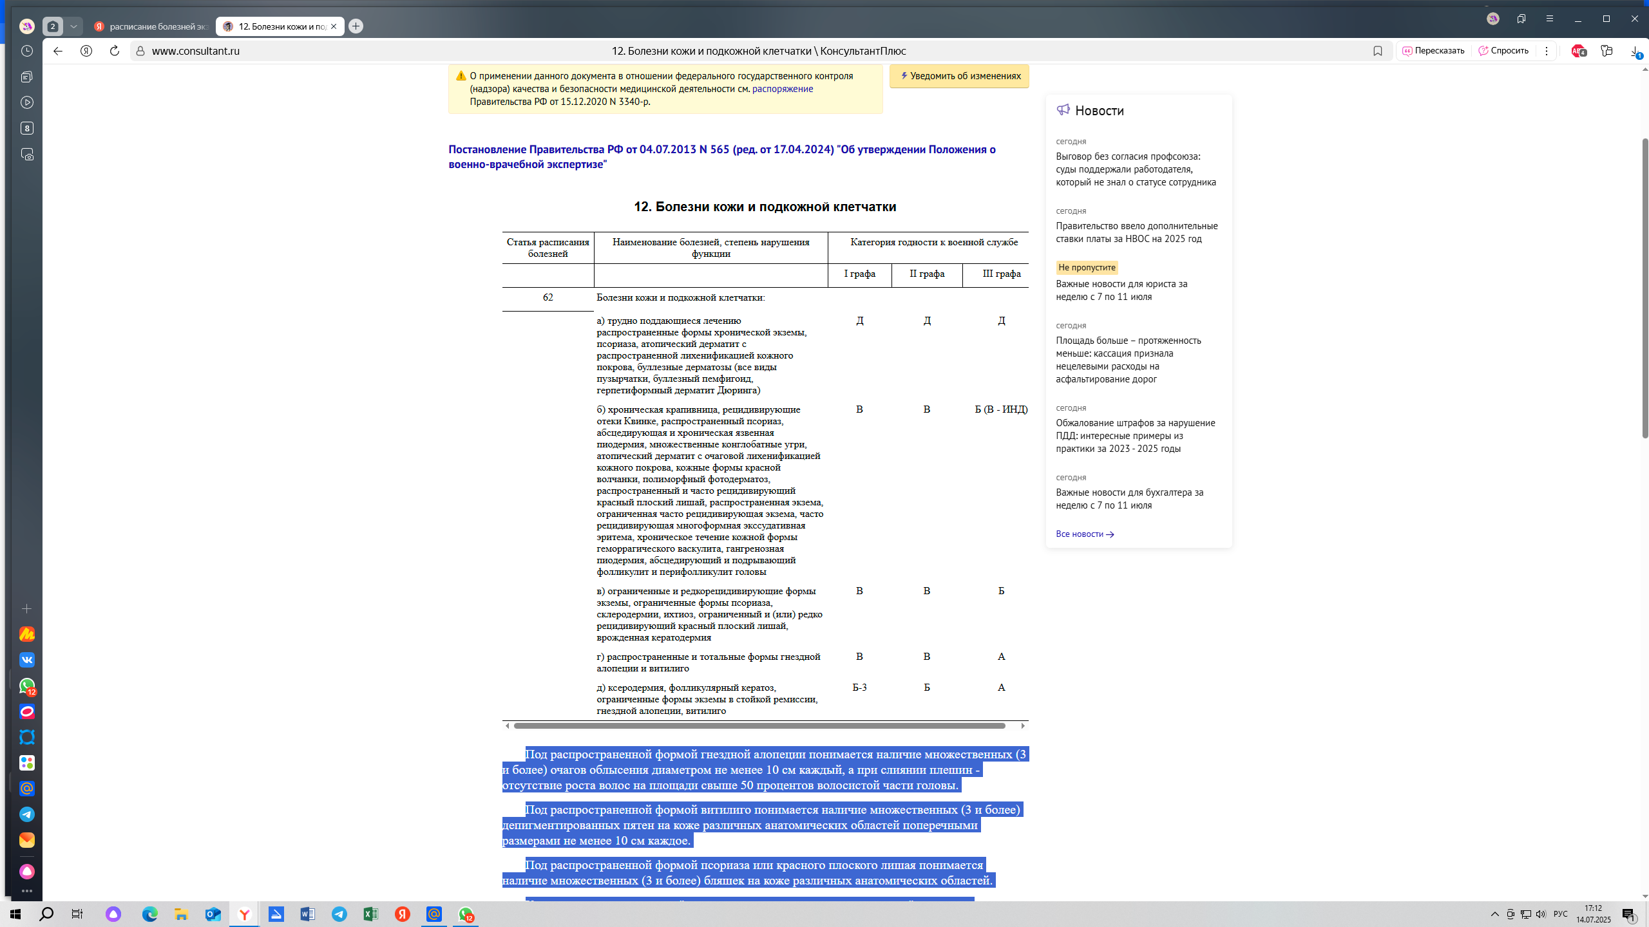Click the page vertical scrollbar thumb

coord(1644,288)
